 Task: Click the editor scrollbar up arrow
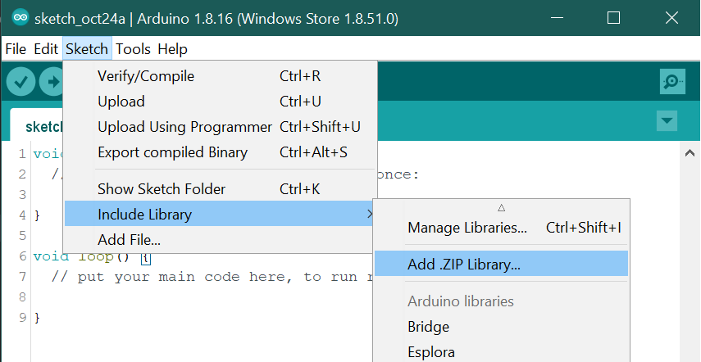(690, 153)
